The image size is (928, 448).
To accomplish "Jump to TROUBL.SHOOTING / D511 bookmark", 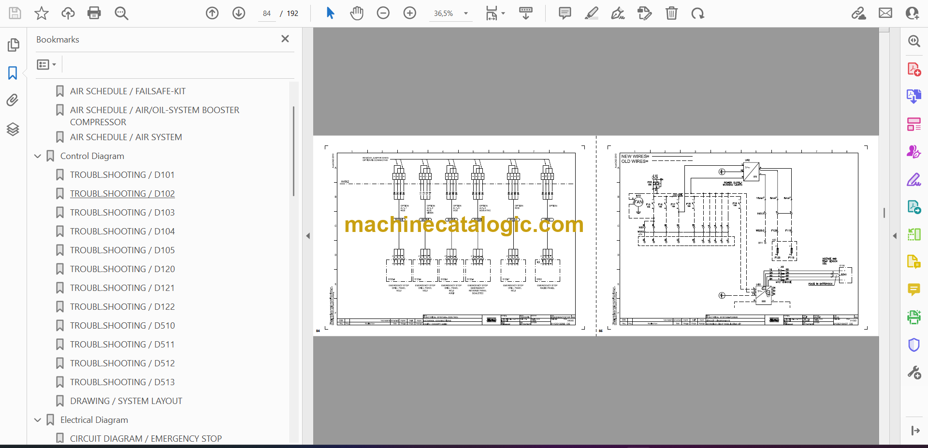I will click(x=122, y=344).
